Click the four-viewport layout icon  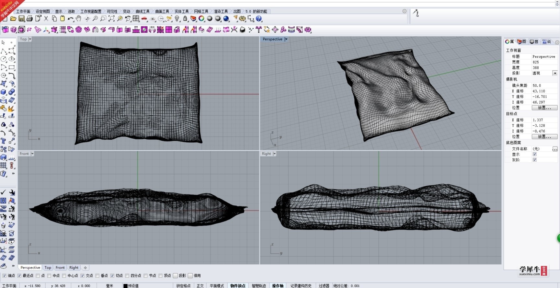tap(136, 19)
